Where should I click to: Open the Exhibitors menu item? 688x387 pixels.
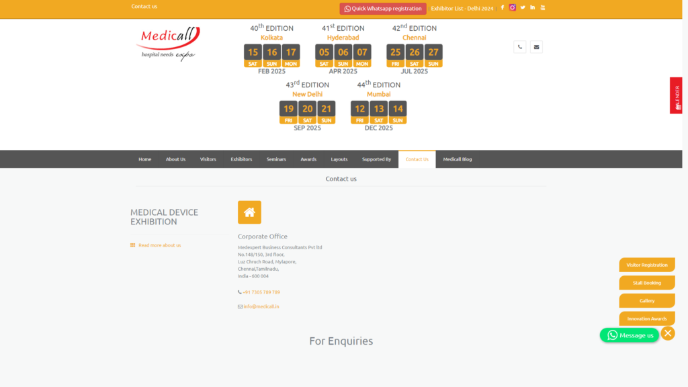[241, 159]
